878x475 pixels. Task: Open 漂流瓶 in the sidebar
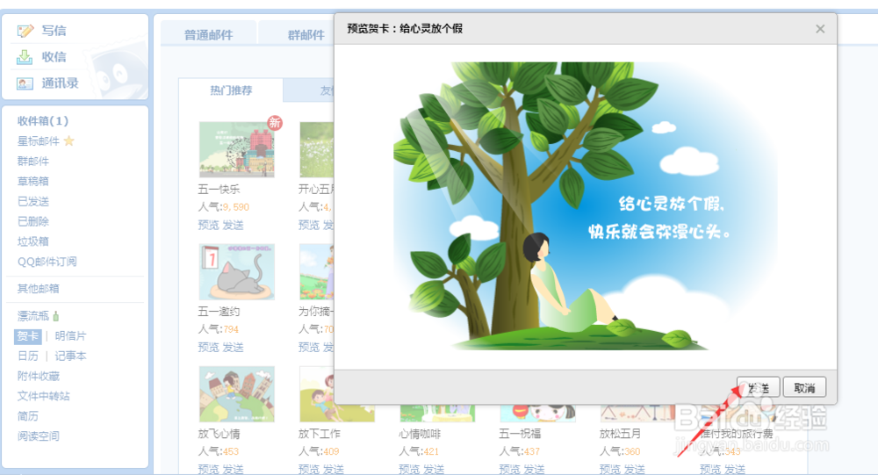33,316
